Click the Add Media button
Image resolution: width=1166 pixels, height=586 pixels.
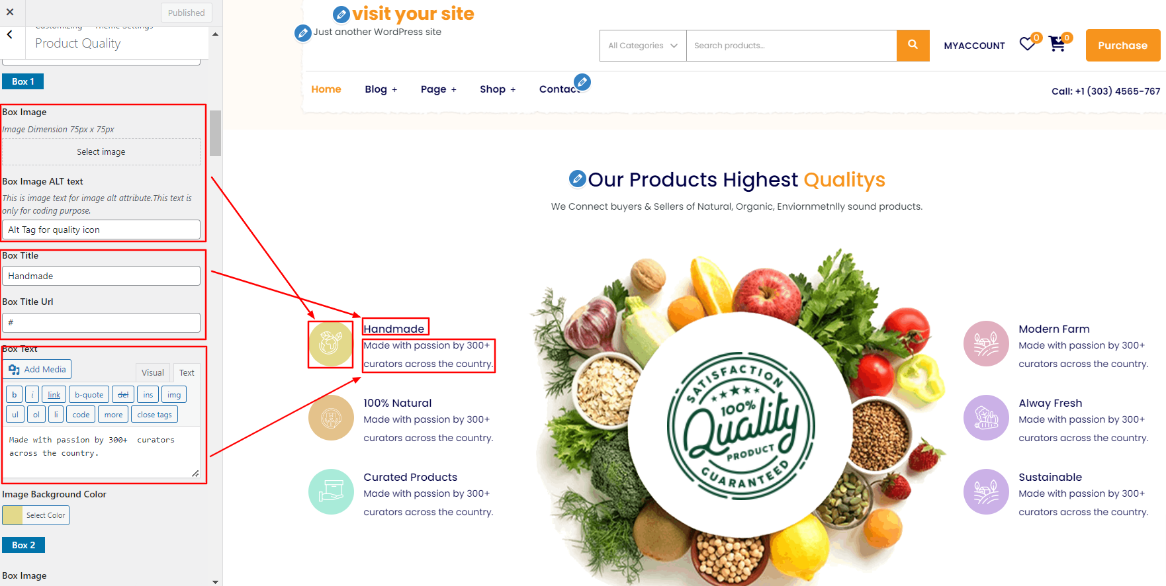38,369
